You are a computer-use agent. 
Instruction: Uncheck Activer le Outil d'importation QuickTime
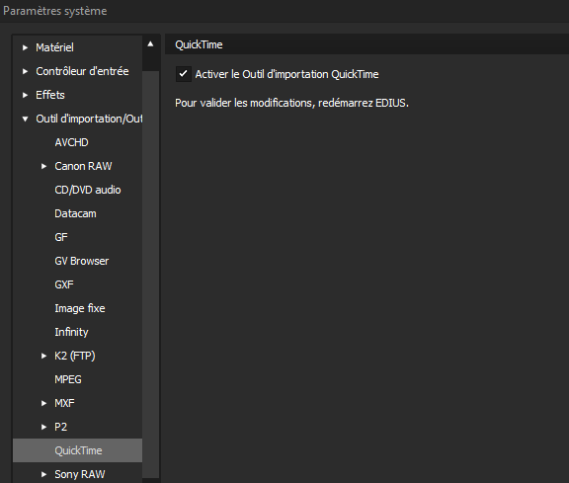click(184, 74)
